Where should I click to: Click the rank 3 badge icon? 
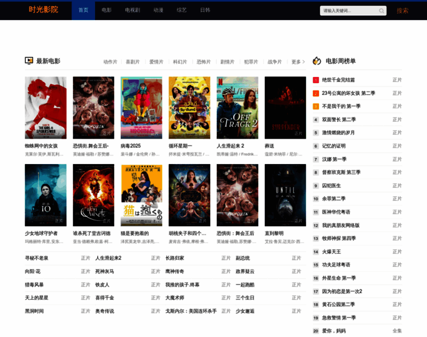316,106
